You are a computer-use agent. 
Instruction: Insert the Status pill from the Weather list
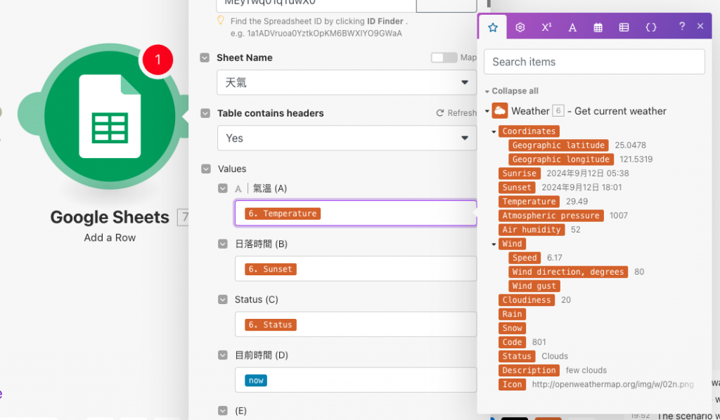pos(517,356)
